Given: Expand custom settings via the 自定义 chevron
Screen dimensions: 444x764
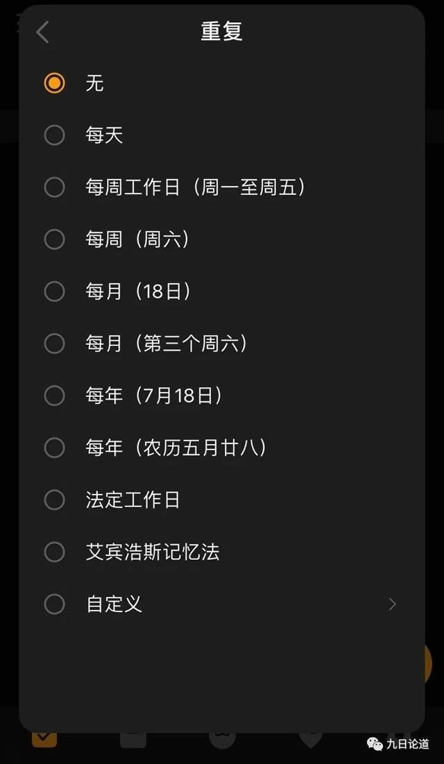Looking at the screenshot, I should (393, 604).
